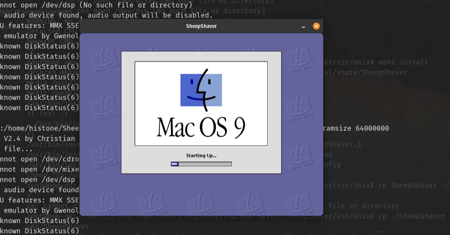Image resolution: width=450 pixels, height=235 pixels.
Task: Close the SheepShaver window
Action: 316,26
